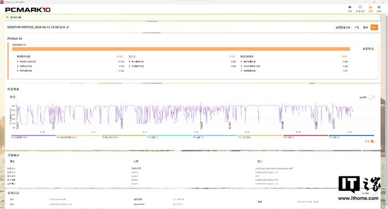Image resolution: width=388 pixels, height=209 pixels.
Task: Expand the first Essentials sub-test row
Action: click(x=70, y=61)
